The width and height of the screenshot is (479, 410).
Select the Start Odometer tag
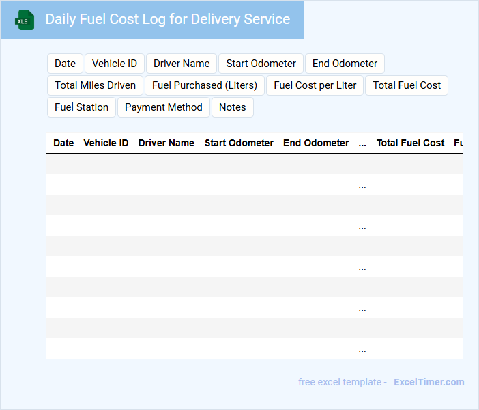(x=261, y=64)
